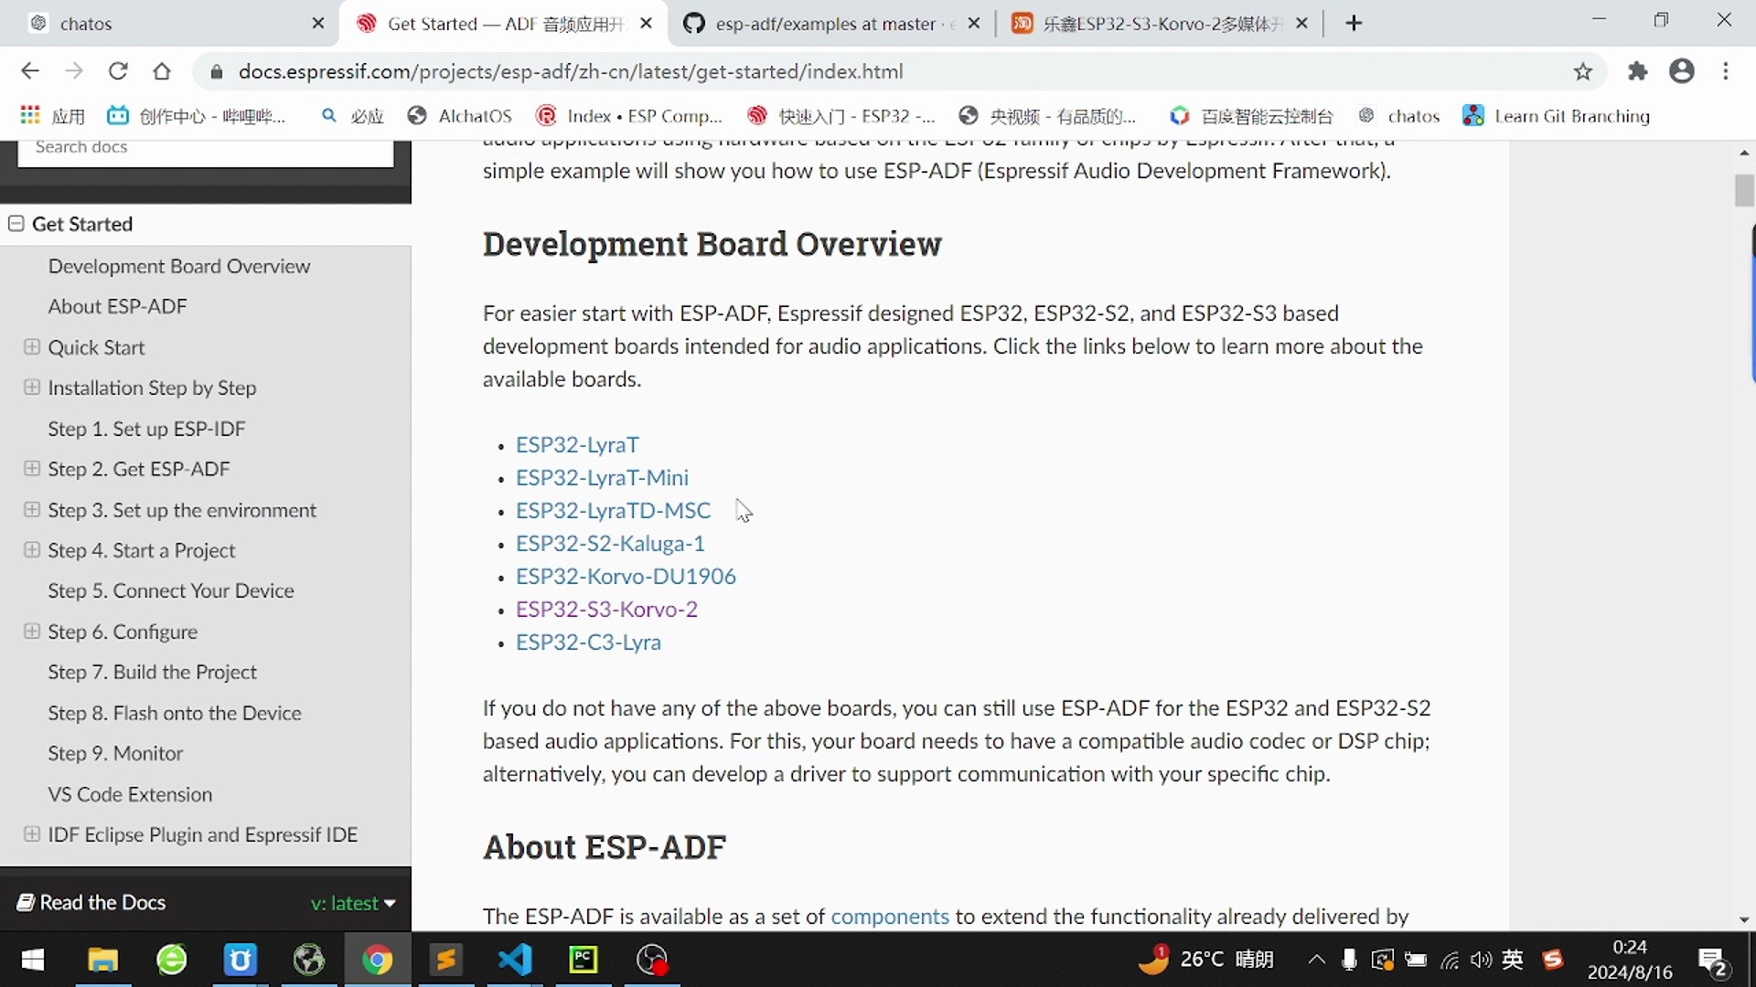The width and height of the screenshot is (1756, 987).
Task: Show hidden system tray icons
Action: (1316, 960)
